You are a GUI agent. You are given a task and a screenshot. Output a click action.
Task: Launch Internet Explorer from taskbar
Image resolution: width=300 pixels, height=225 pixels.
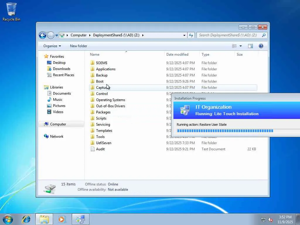(26, 219)
